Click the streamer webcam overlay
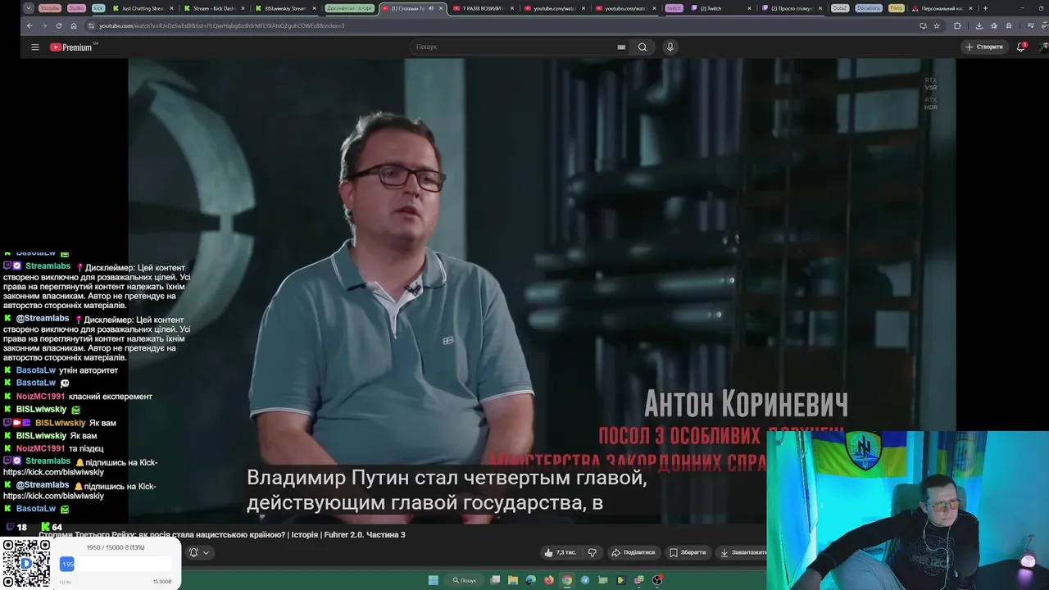This screenshot has width=1049, height=590. 907,511
